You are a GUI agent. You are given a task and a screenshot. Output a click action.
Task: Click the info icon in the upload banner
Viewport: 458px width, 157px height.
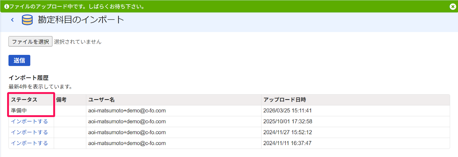click(x=7, y=6)
